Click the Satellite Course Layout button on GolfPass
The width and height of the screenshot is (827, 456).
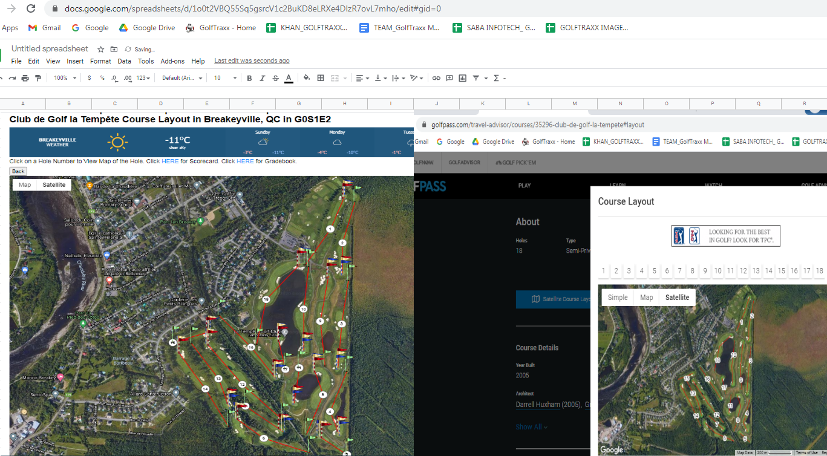pyautogui.click(x=553, y=299)
